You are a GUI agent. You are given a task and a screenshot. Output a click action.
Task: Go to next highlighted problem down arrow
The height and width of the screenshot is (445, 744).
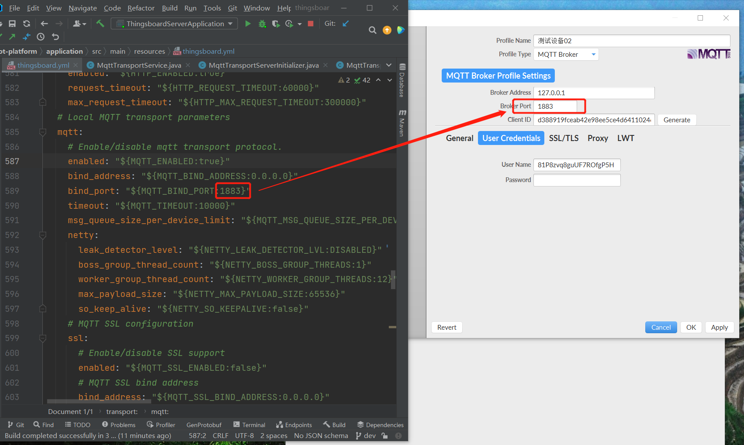[390, 80]
